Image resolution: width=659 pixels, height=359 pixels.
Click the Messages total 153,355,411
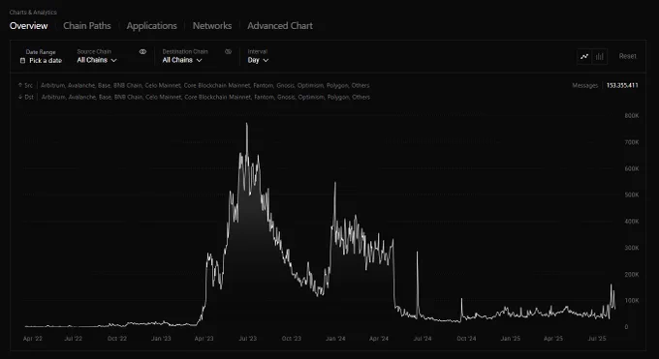tap(622, 85)
